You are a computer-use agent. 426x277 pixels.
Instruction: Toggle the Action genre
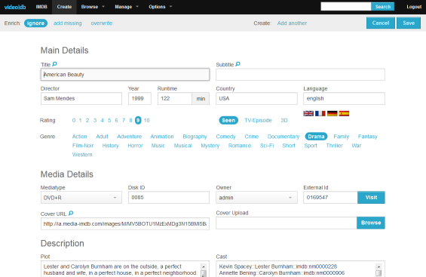click(80, 137)
